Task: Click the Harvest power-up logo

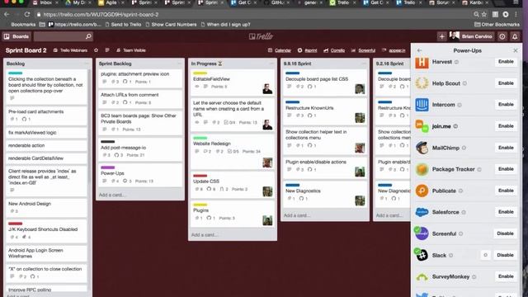Action: pos(422,63)
